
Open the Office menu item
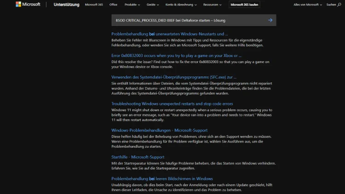[113, 5]
